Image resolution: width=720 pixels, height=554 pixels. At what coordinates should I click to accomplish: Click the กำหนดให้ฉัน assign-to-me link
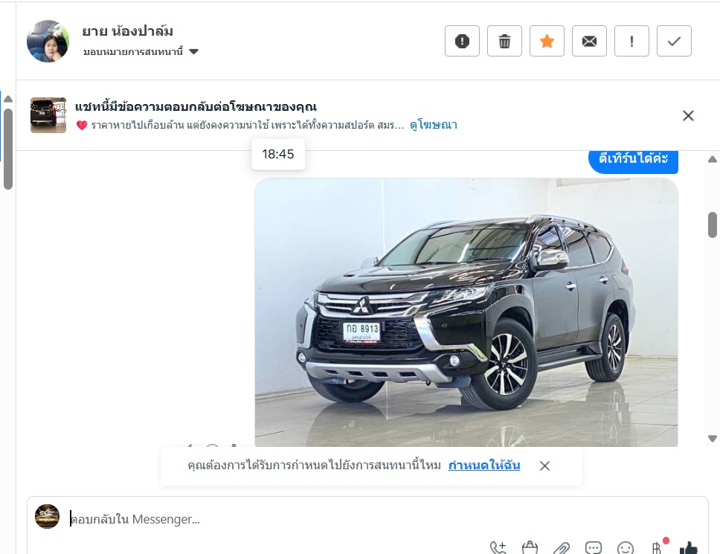pos(484,466)
